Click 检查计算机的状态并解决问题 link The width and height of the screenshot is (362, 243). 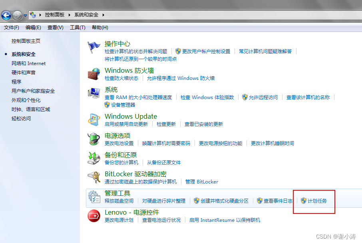point(136,51)
